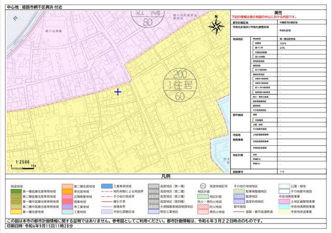Viewport: 332px width, 233px height.
Task: Click the 準住居地域 orange legend swatch
Action: coord(67,191)
